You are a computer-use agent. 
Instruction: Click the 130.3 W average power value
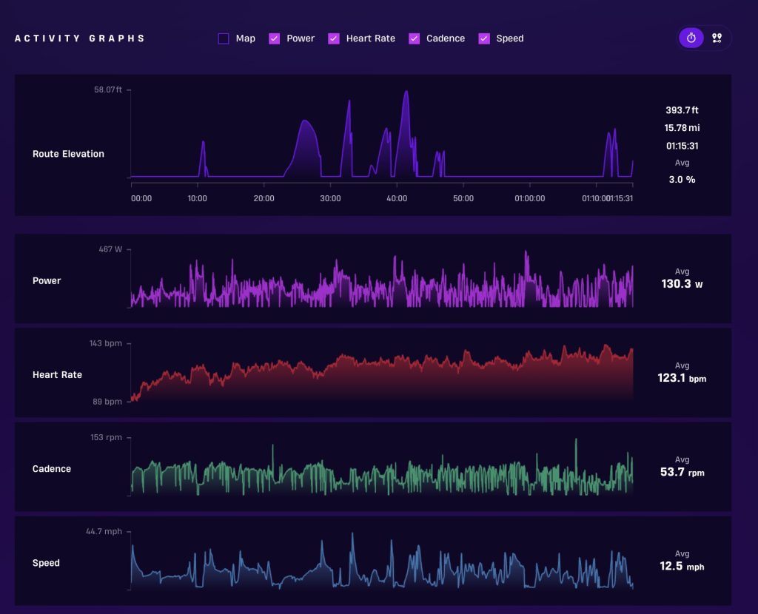(682, 284)
